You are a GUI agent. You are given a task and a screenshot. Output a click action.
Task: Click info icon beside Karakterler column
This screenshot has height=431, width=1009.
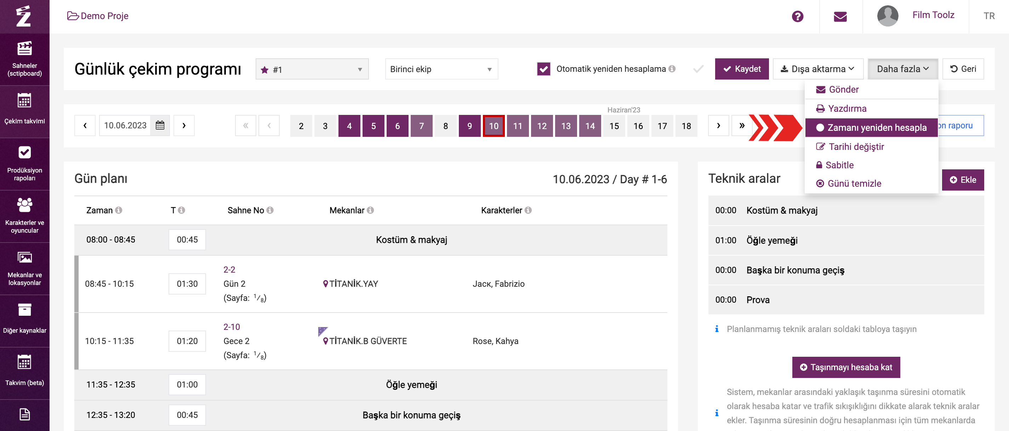coord(528,210)
